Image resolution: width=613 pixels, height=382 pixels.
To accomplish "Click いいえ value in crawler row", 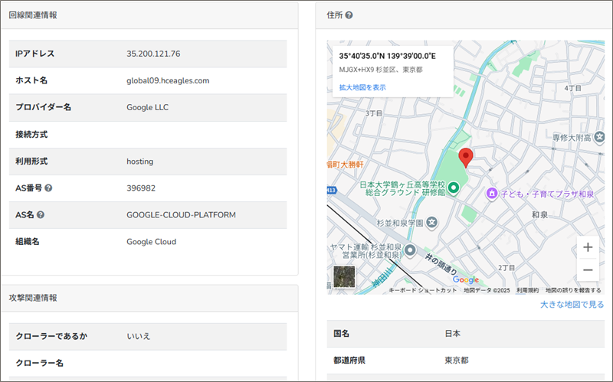I will [x=139, y=336].
